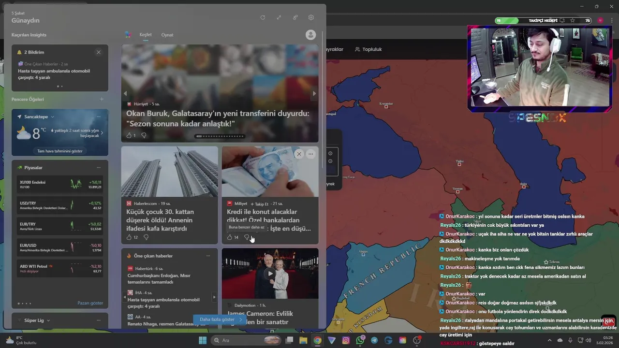Switch to the Keşfet tab
The height and width of the screenshot is (348, 619).
[x=146, y=35]
